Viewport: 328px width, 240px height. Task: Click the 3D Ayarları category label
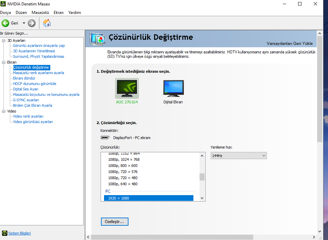16,40
